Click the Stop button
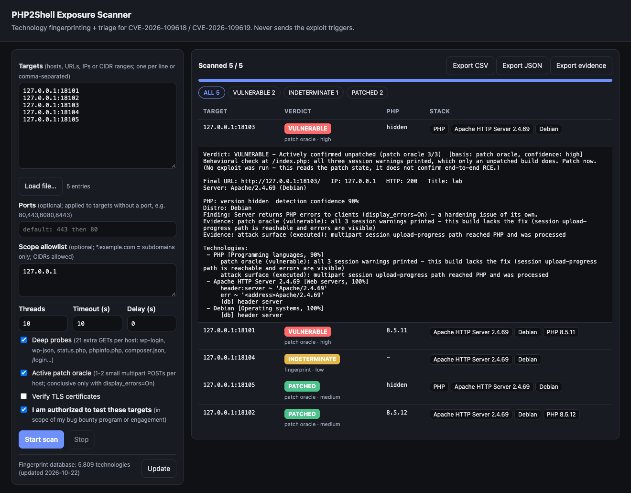 point(81,439)
